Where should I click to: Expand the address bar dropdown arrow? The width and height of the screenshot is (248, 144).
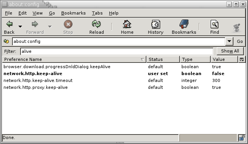tap(229, 41)
